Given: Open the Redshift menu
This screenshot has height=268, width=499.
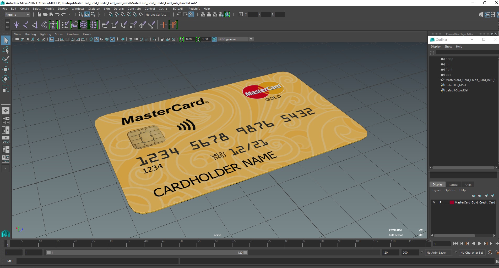Looking at the screenshot, I should point(194,9).
